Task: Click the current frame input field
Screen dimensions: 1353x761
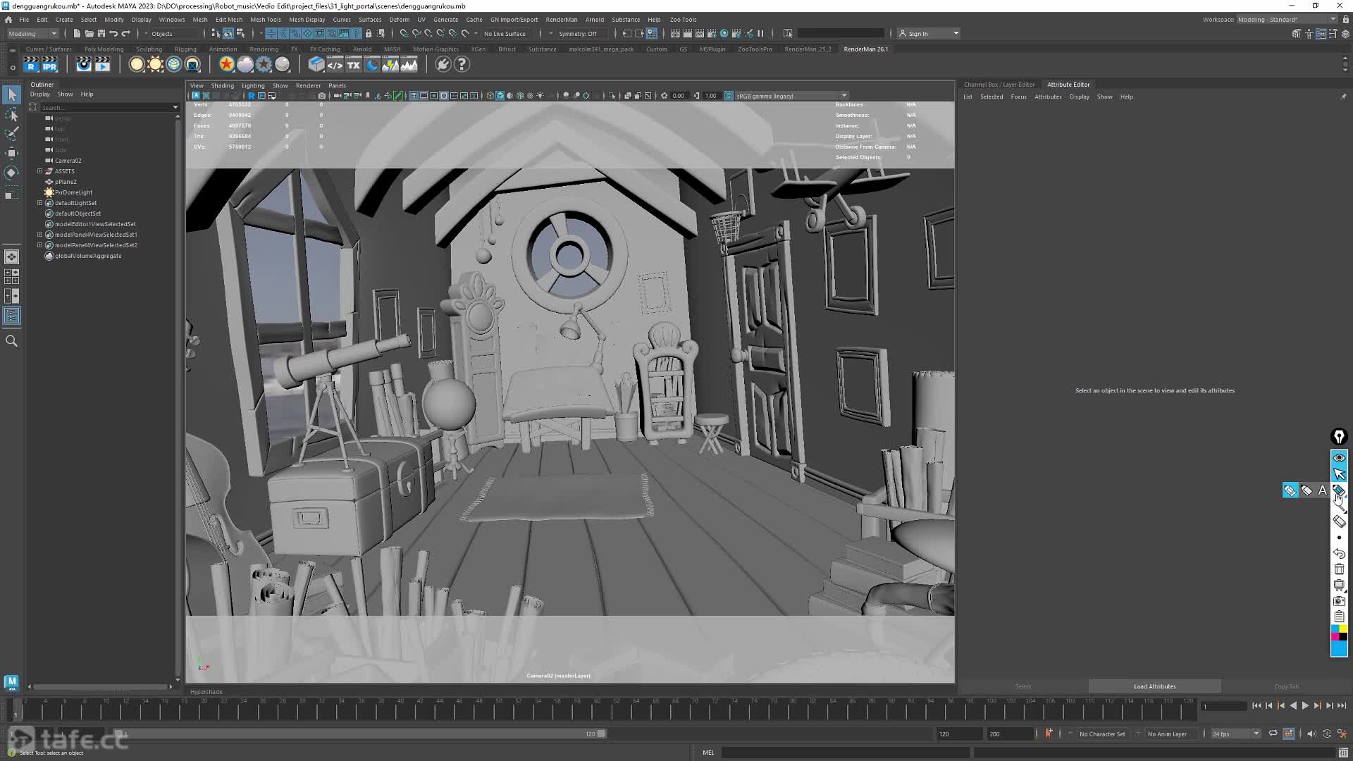Action: [1223, 705]
